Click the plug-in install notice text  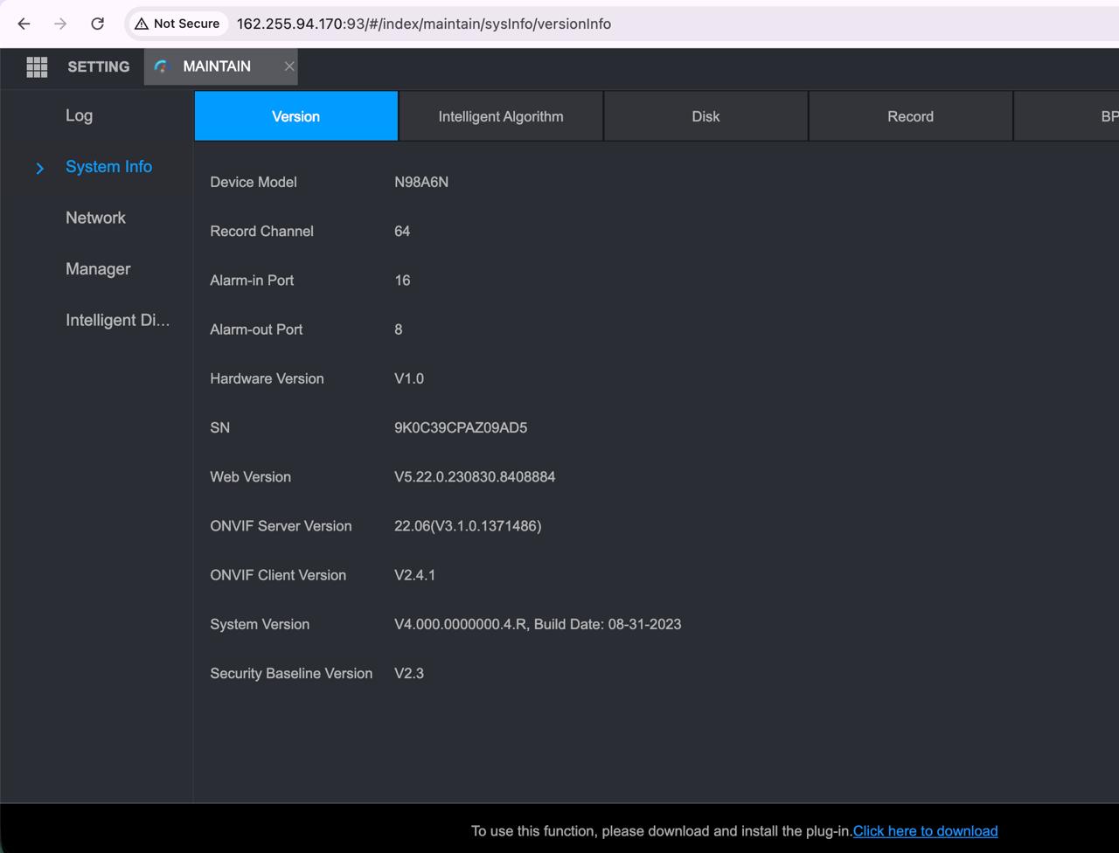(x=662, y=831)
